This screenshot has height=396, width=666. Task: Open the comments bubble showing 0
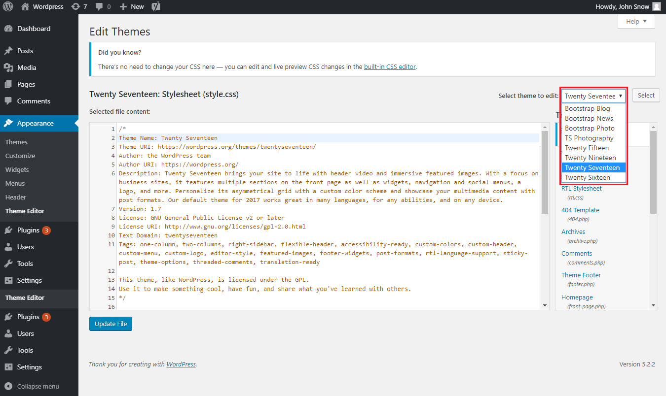(99, 7)
